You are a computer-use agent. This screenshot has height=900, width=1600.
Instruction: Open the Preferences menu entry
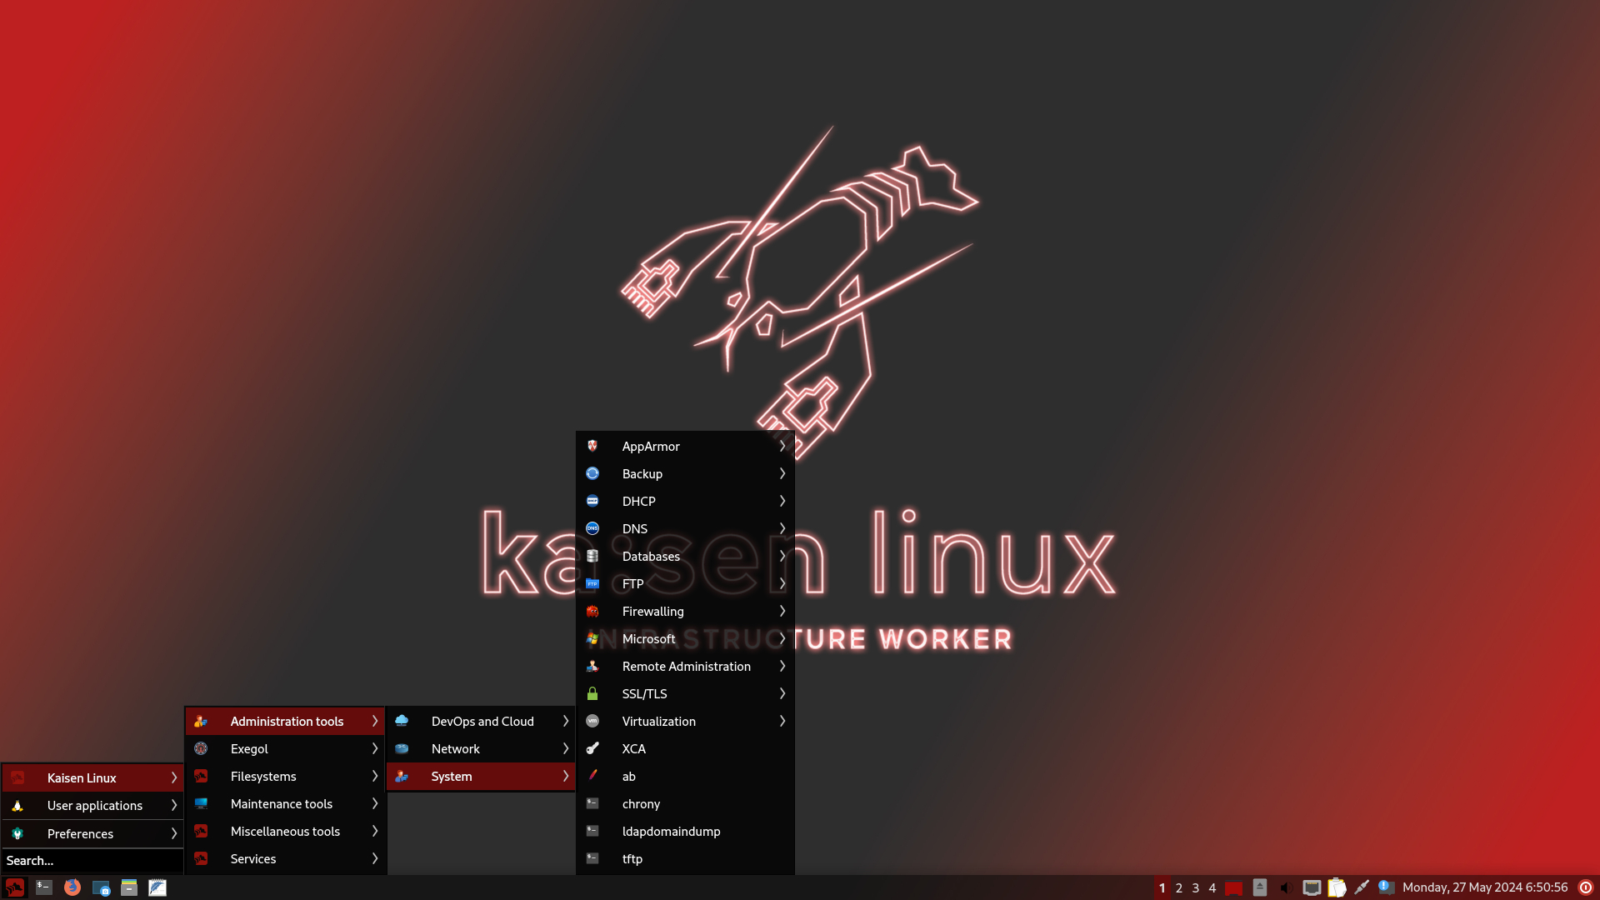[x=92, y=833]
